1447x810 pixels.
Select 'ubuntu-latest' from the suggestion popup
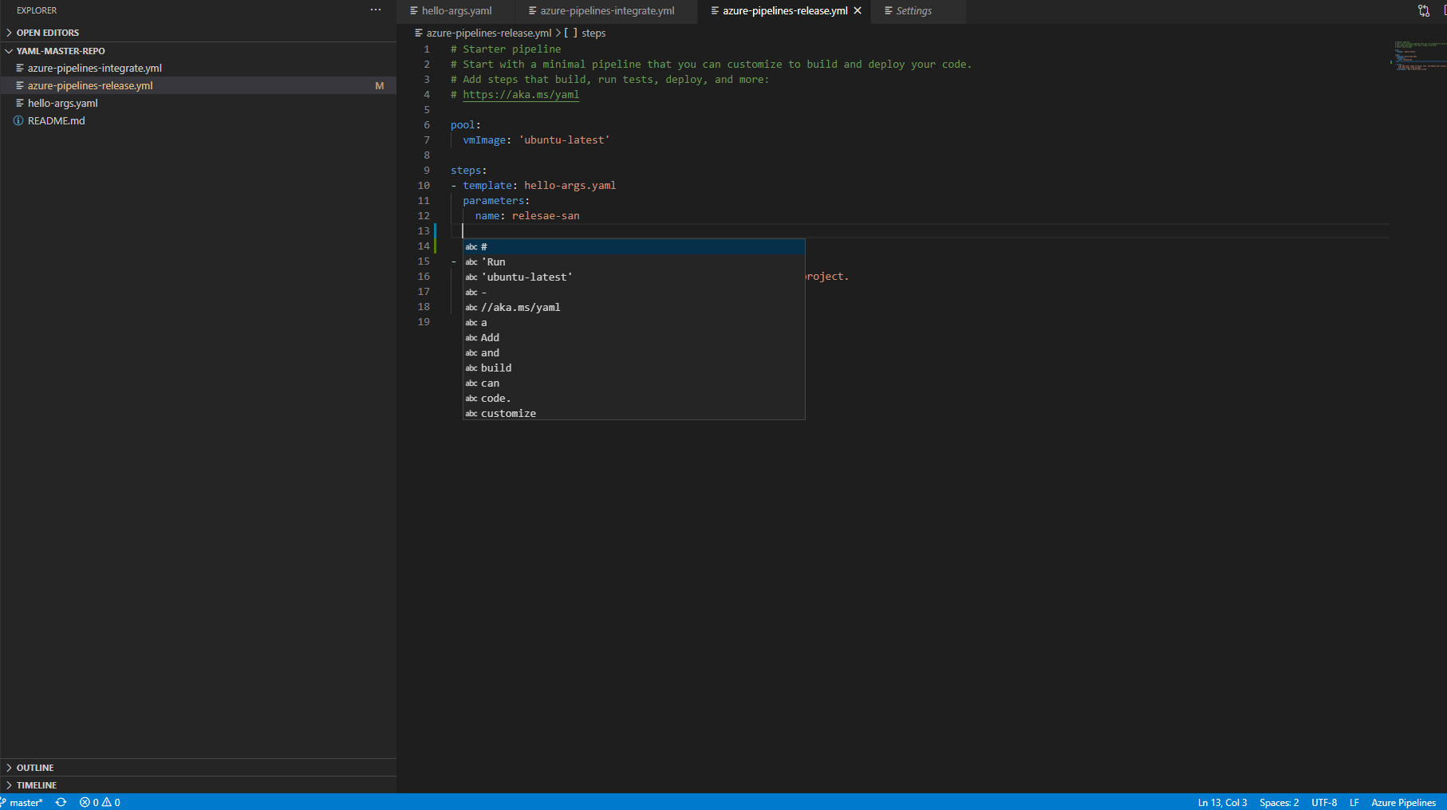526,277
